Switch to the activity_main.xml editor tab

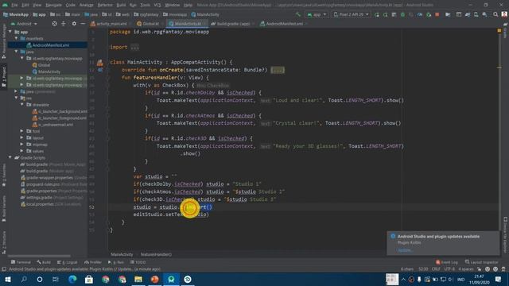click(x=109, y=24)
